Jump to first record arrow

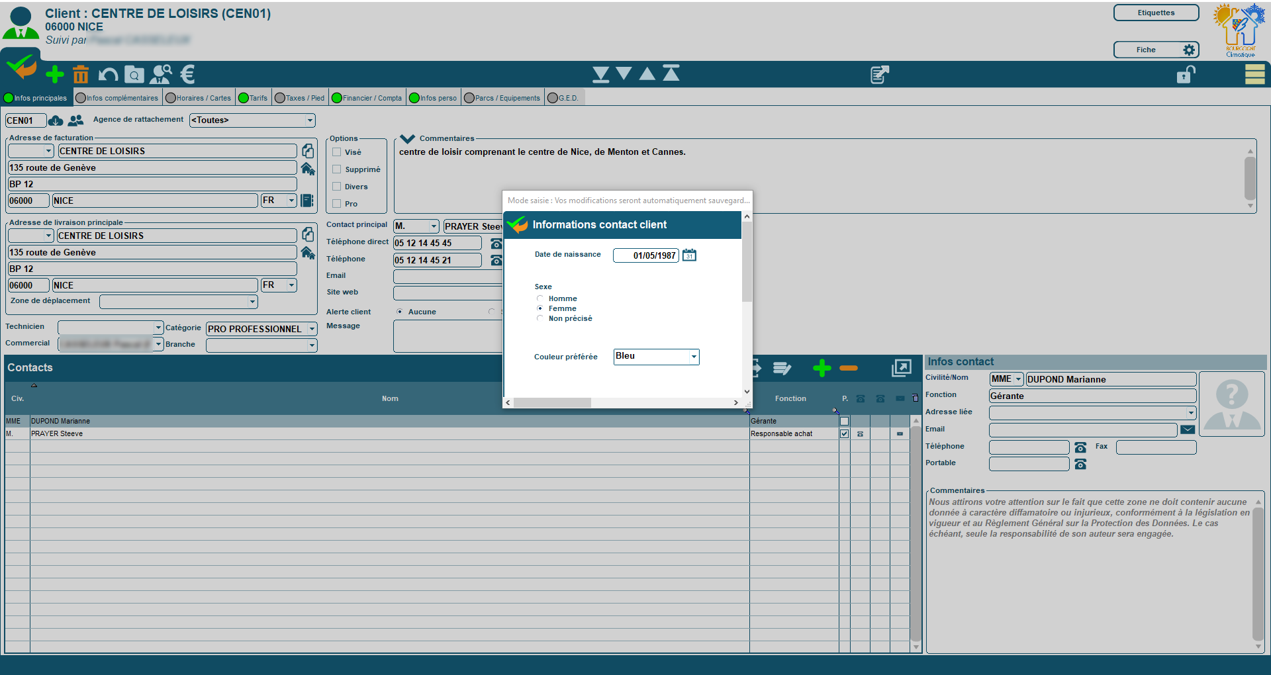point(671,73)
